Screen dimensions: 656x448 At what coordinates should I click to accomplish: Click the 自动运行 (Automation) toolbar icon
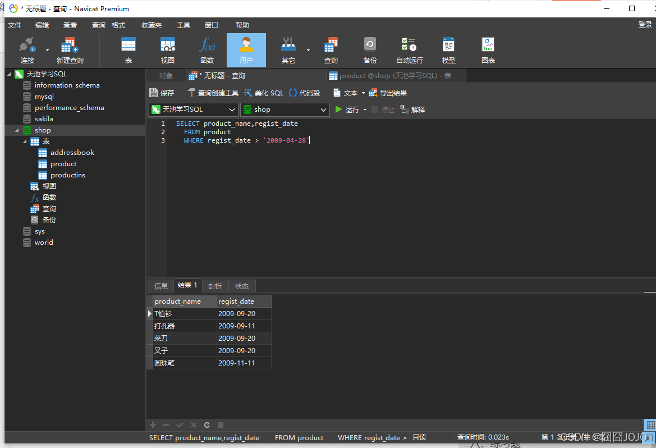coord(410,50)
